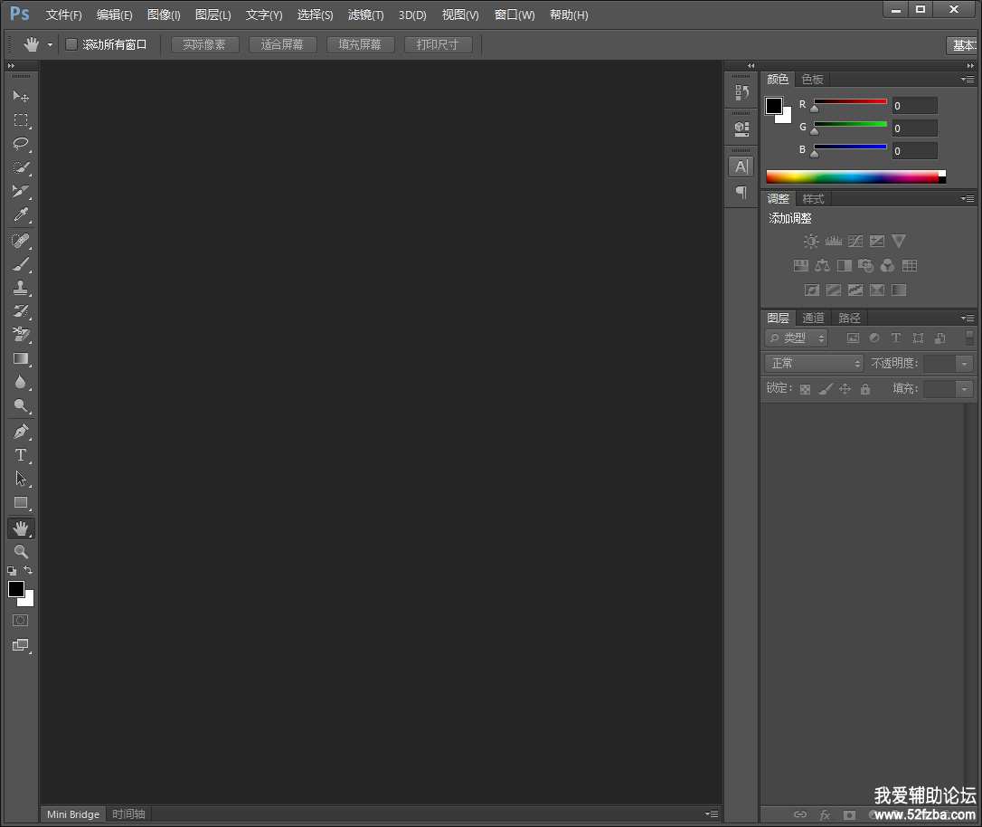
Task: Select the Hand tool in toolbox
Action: [21, 528]
